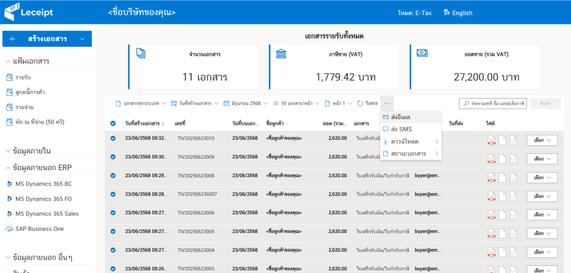Open the XML file icon for TIV20250623005

[513, 233]
